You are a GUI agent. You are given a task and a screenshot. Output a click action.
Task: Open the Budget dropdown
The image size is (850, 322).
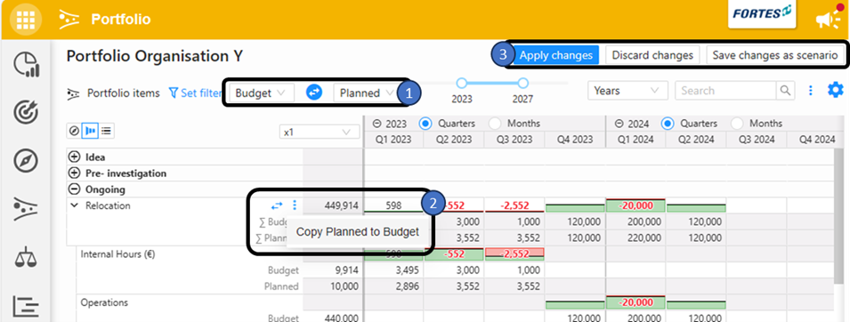point(262,93)
